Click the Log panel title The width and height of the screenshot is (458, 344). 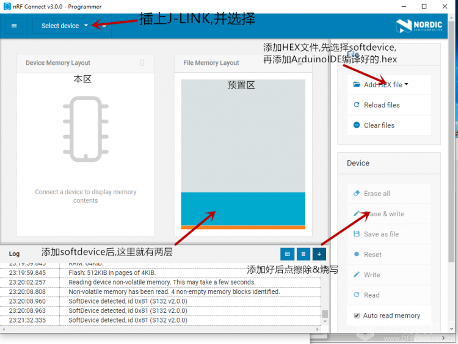14,254
